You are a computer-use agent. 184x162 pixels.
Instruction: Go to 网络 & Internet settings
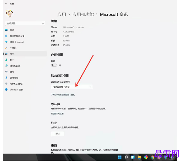[25, 42]
